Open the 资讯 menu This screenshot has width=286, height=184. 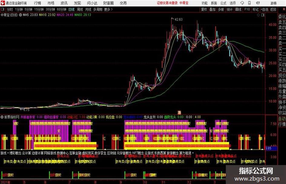(x=64, y=3)
